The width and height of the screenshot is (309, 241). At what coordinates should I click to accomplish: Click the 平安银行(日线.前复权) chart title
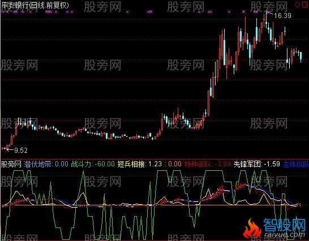pyautogui.click(x=35, y=5)
